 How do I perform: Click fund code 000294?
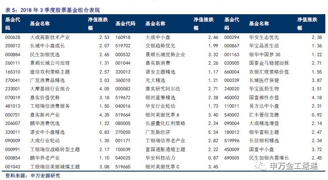[x=232, y=37]
